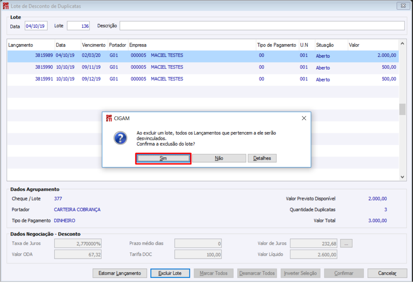Click vencimento date 09/12/19
Screen dimensions: 413x283
(x=91, y=79)
